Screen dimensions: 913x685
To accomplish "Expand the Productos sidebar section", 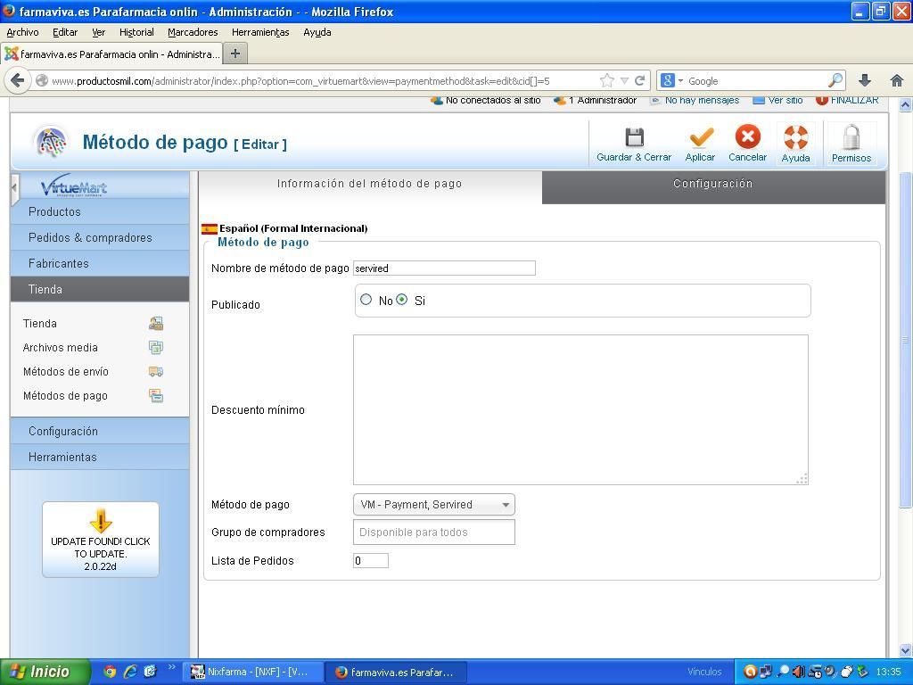I will pyautogui.click(x=100, y=211).
